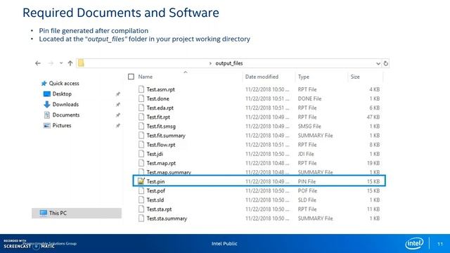Viewport: 450px width, 253px height.
Task: Tick the select-all checkbox beside Name
Action: click(131, 77)
